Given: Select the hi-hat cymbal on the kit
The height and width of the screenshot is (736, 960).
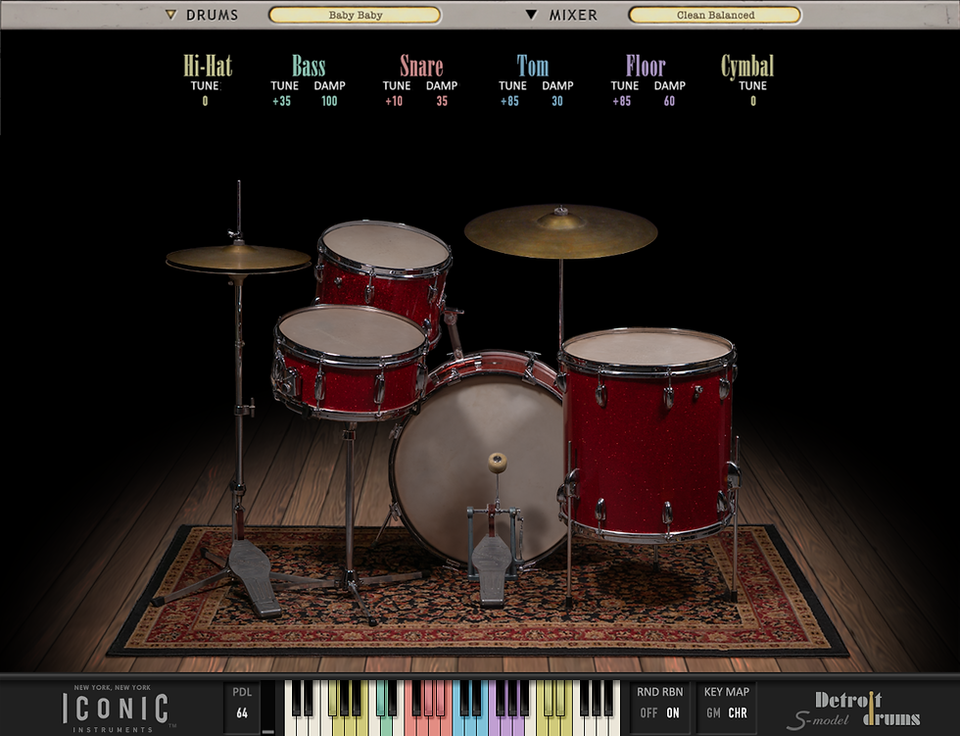Looking at the screenshot, I should click(238, 260).
